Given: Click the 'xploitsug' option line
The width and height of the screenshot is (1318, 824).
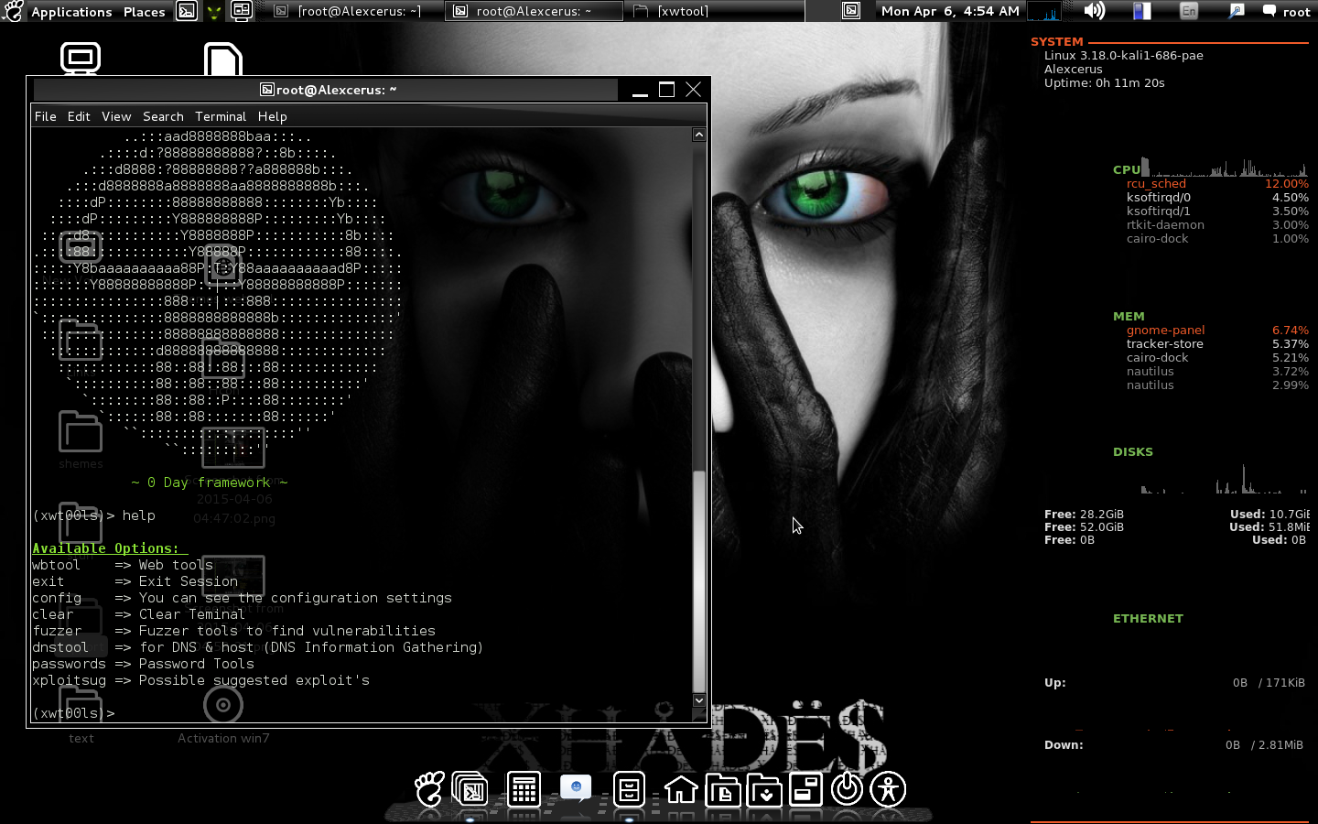Looking at the screenshot, I should 200,680.
